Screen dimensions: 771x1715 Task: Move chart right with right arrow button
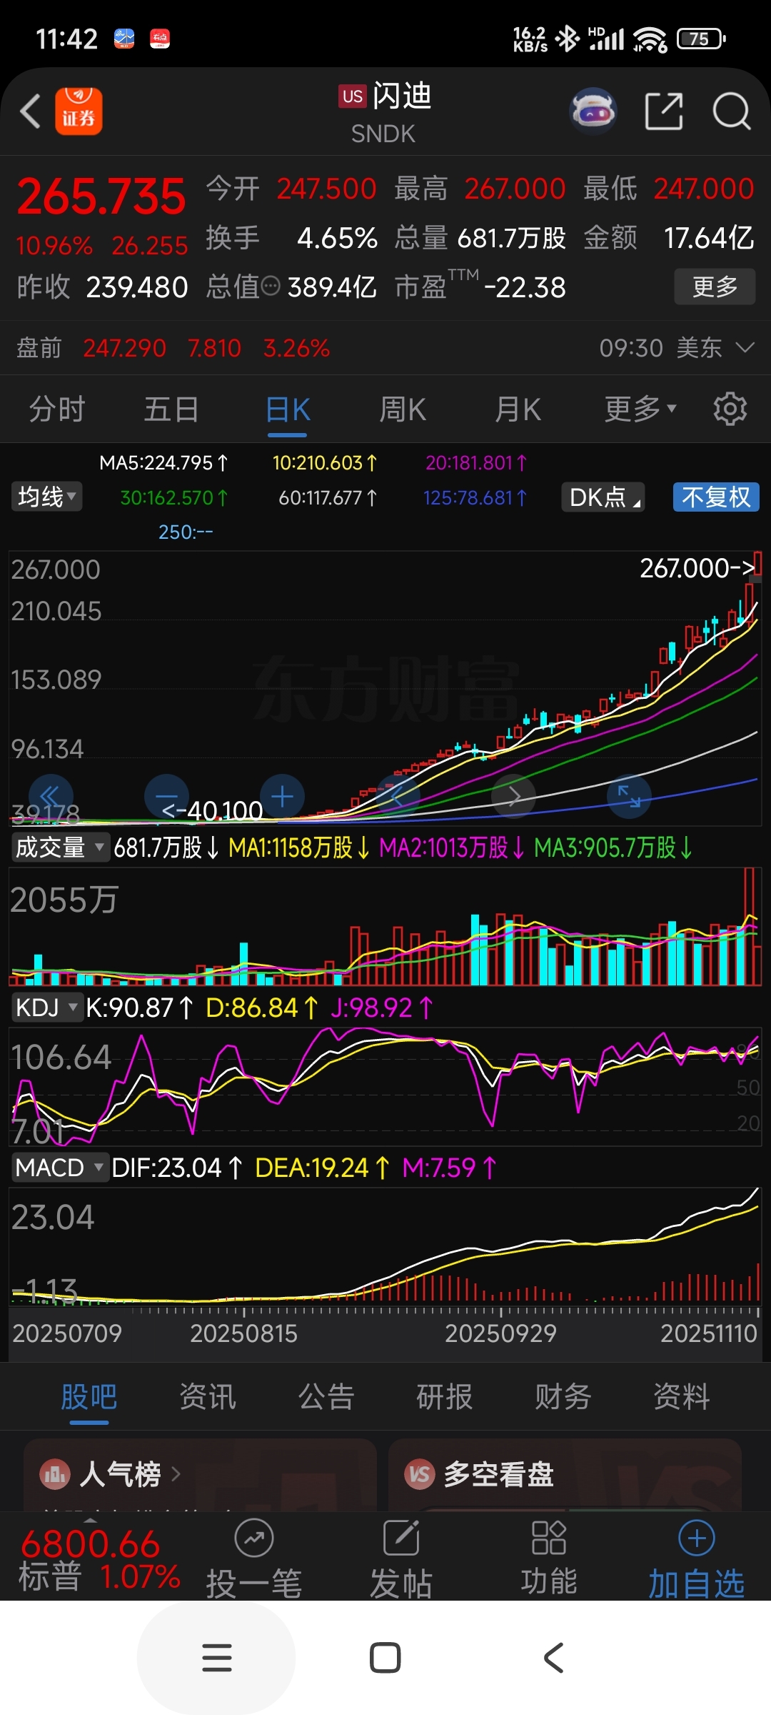[513, 797]
